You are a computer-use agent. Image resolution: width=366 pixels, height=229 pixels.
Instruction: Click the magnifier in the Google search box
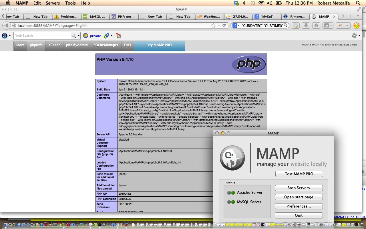click(x=285, y=25)
